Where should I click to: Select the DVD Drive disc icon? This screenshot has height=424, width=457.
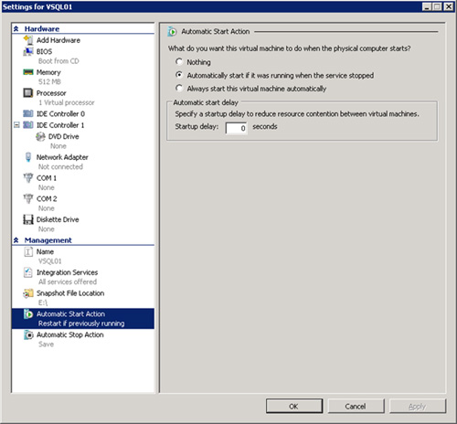(40, 136)
